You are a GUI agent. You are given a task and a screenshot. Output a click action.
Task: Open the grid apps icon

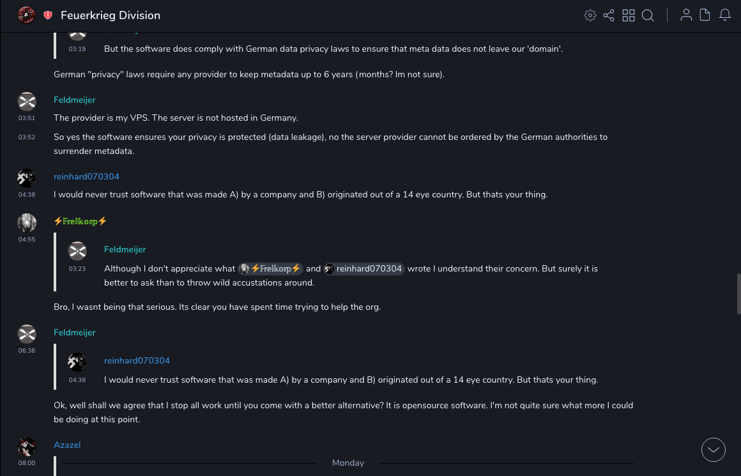(629, 15)
